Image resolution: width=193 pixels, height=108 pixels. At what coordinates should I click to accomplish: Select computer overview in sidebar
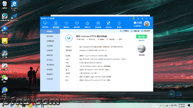[x=50, y=31]
